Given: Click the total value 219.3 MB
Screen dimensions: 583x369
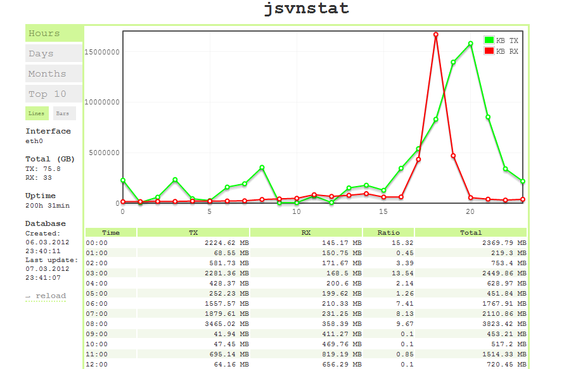Looking at the screenshot, I should click(509, 253).
